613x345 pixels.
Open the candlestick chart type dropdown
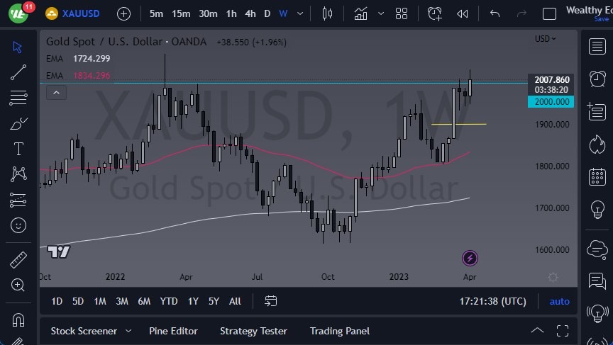pyautogui.click(x=327, y=13)
